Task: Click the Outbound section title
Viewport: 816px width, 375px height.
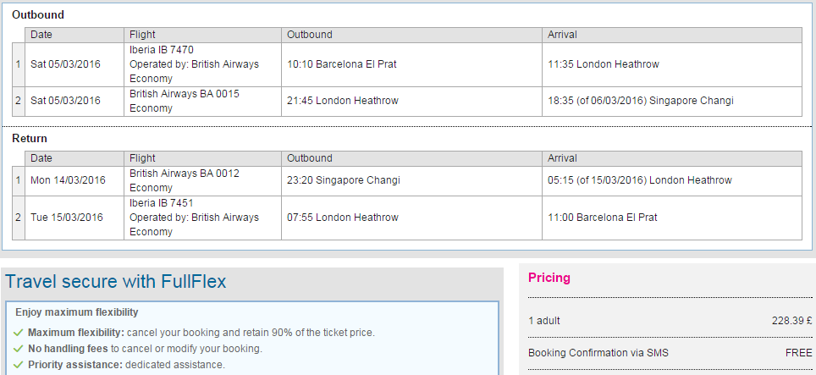Action: 38,14
